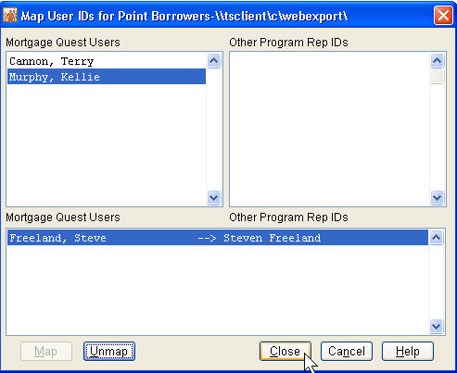This screenshot has height=373, width=457.
Task: Click the disabled Map button
Action: tap(46, 351)
